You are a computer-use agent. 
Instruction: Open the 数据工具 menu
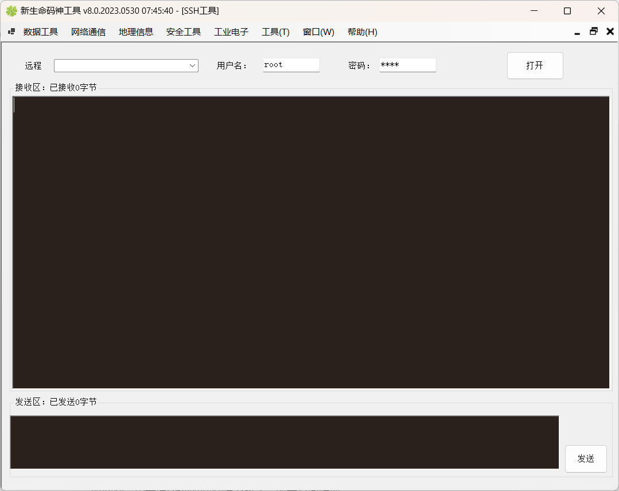pos(41,32)
